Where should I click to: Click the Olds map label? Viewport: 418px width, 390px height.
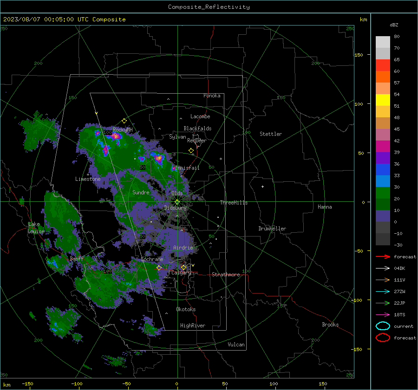177,193
